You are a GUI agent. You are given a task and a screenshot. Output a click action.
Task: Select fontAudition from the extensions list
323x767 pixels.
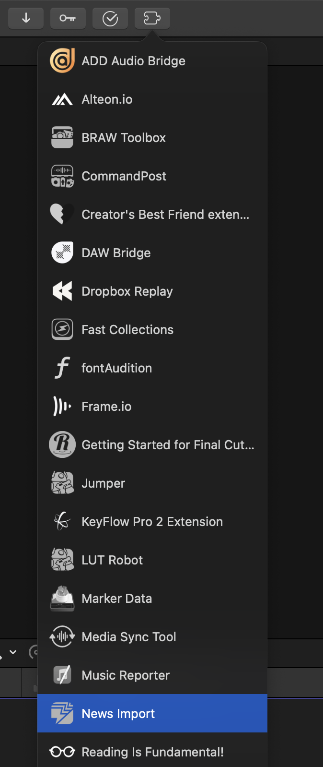(116, 368)
